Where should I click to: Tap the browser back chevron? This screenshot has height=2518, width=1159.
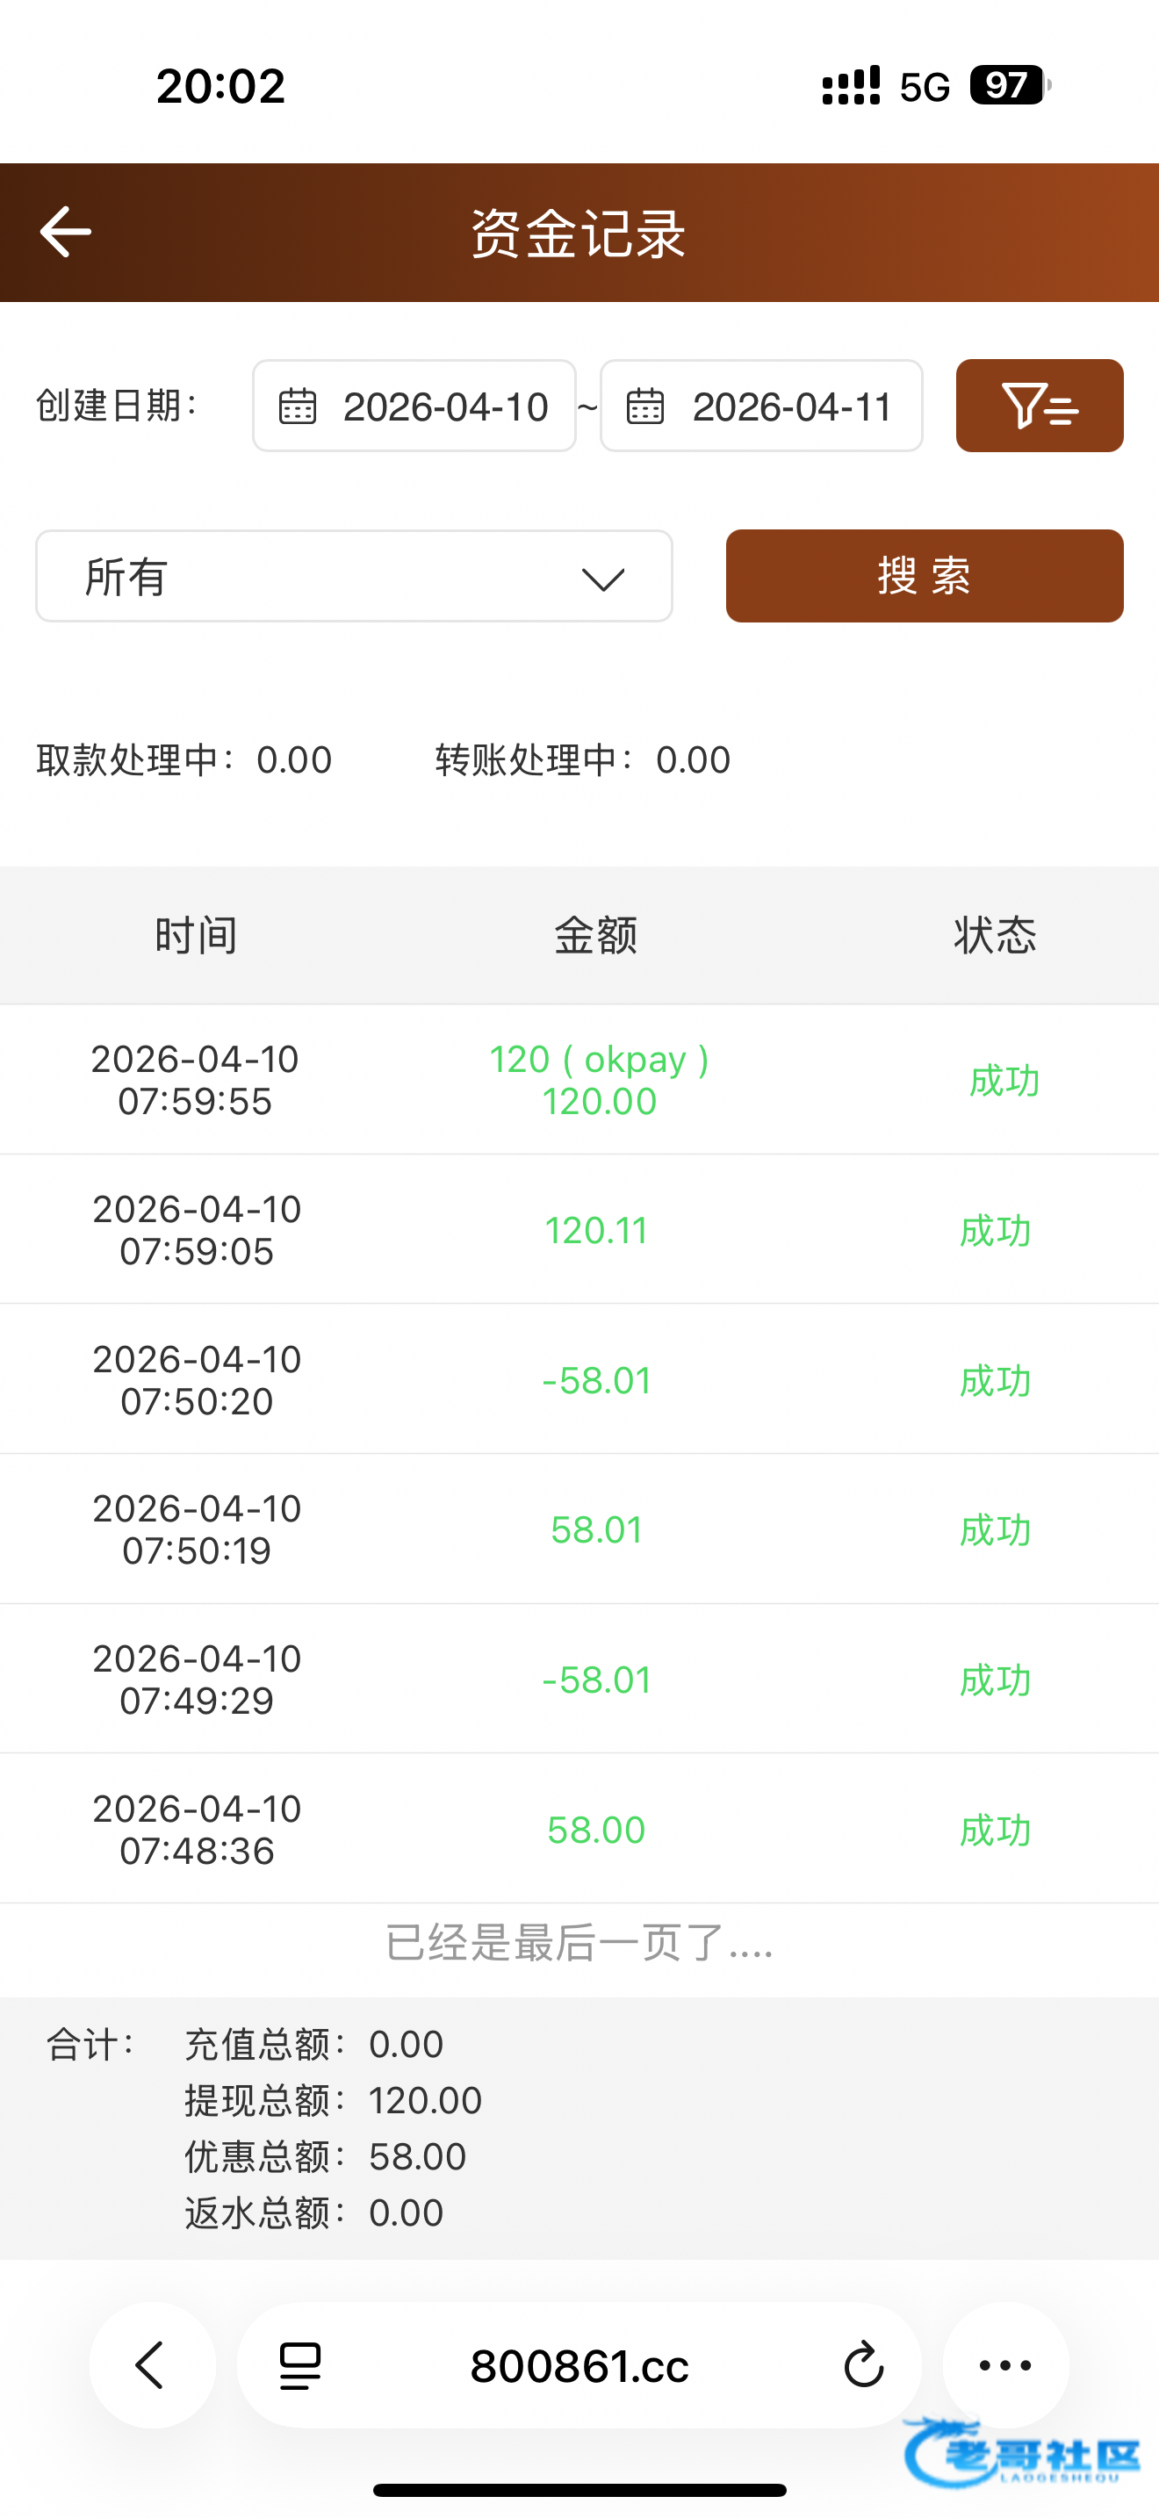click(x=152, y=2364)
